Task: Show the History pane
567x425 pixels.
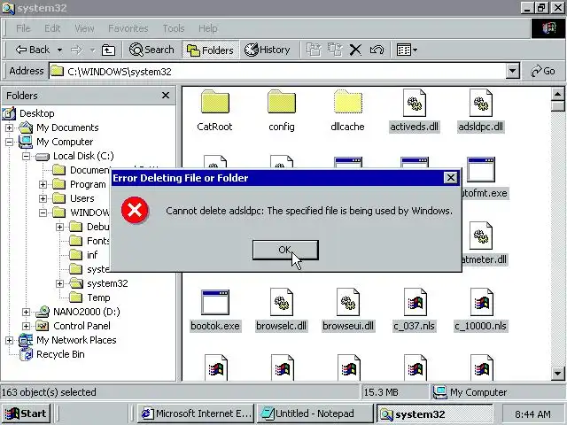Action: point(268,50)
